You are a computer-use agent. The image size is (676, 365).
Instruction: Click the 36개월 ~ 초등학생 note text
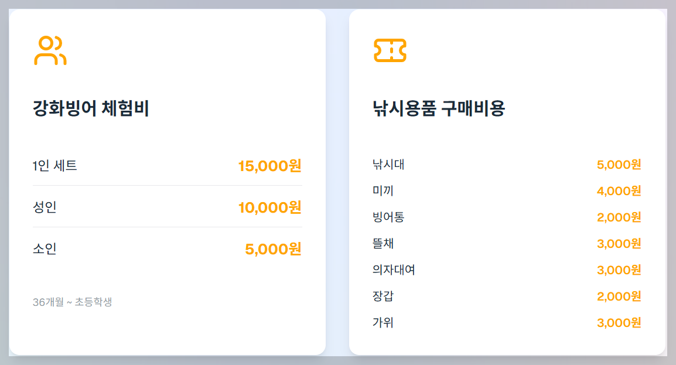(x=74, y=302)
